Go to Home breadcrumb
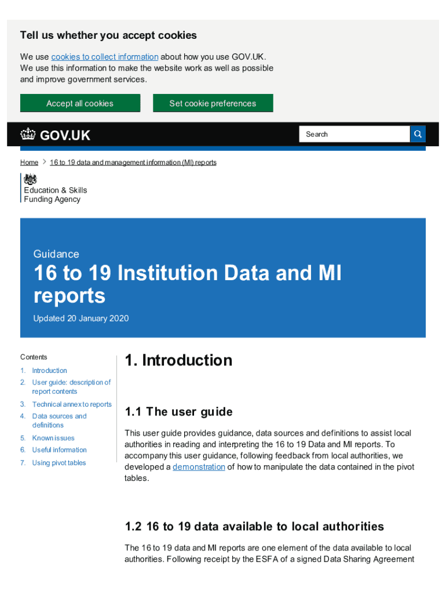 pos(29,162)
